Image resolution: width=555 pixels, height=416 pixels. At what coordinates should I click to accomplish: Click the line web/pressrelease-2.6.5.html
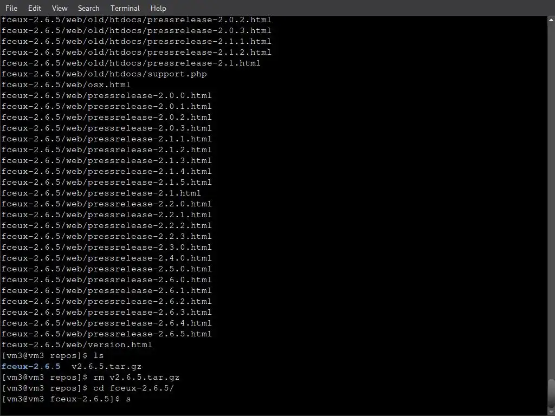pos(107,334)
